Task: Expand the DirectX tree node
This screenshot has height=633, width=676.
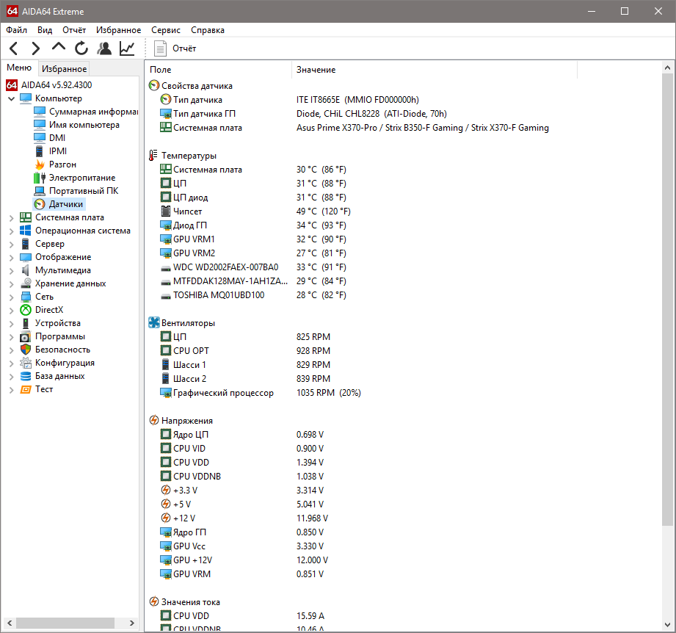Action: point(11,311)
